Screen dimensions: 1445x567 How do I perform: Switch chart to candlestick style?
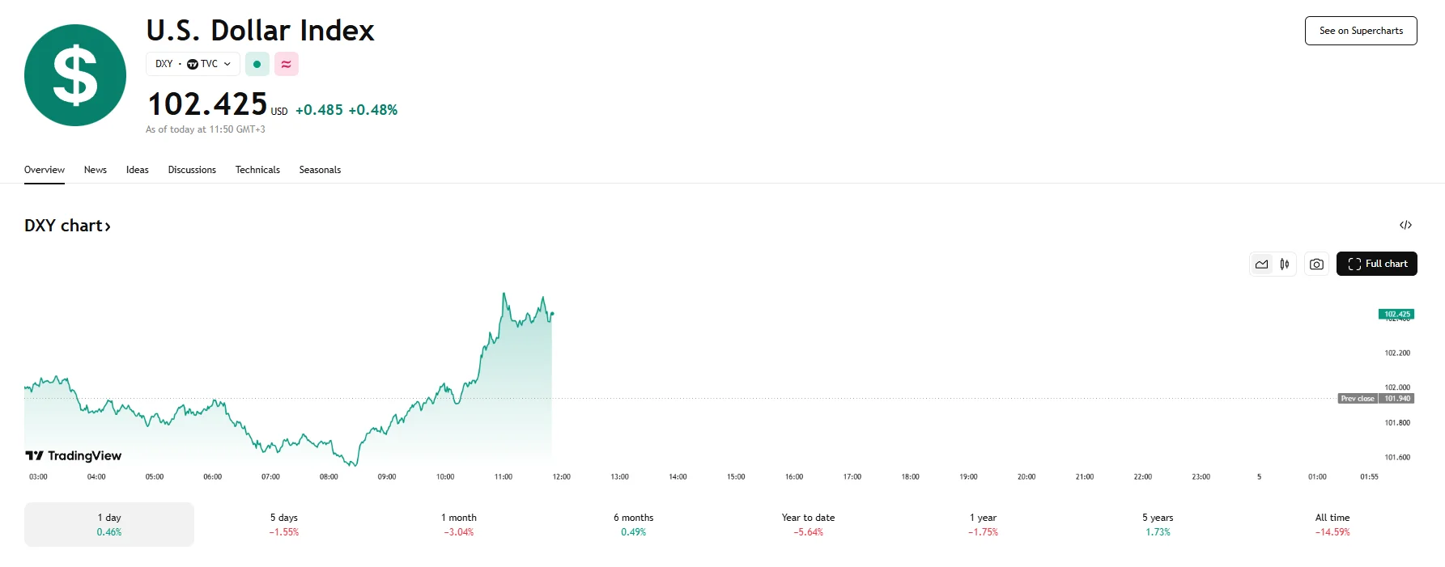click(1285, 264)
